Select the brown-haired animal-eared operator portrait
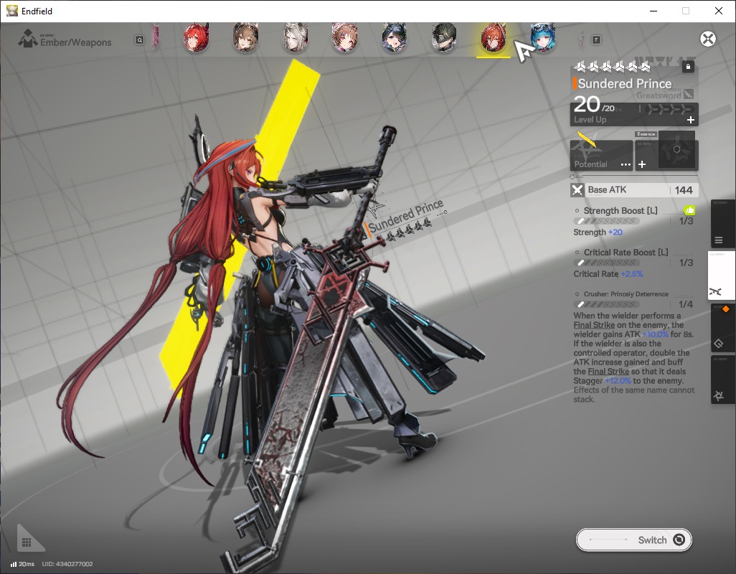Screen dimensions: 736x574 (245, 38)
